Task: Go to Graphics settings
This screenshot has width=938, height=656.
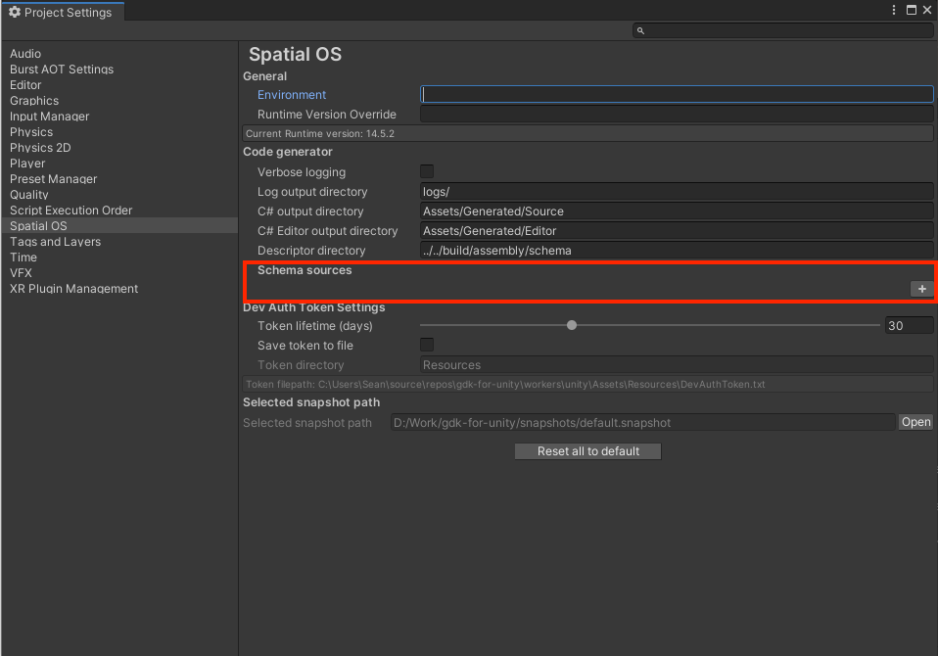Action: 34,101
